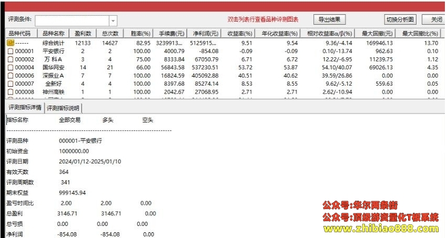Click the document icon for row 000006

pyautogui.click(x=11, y=76)
